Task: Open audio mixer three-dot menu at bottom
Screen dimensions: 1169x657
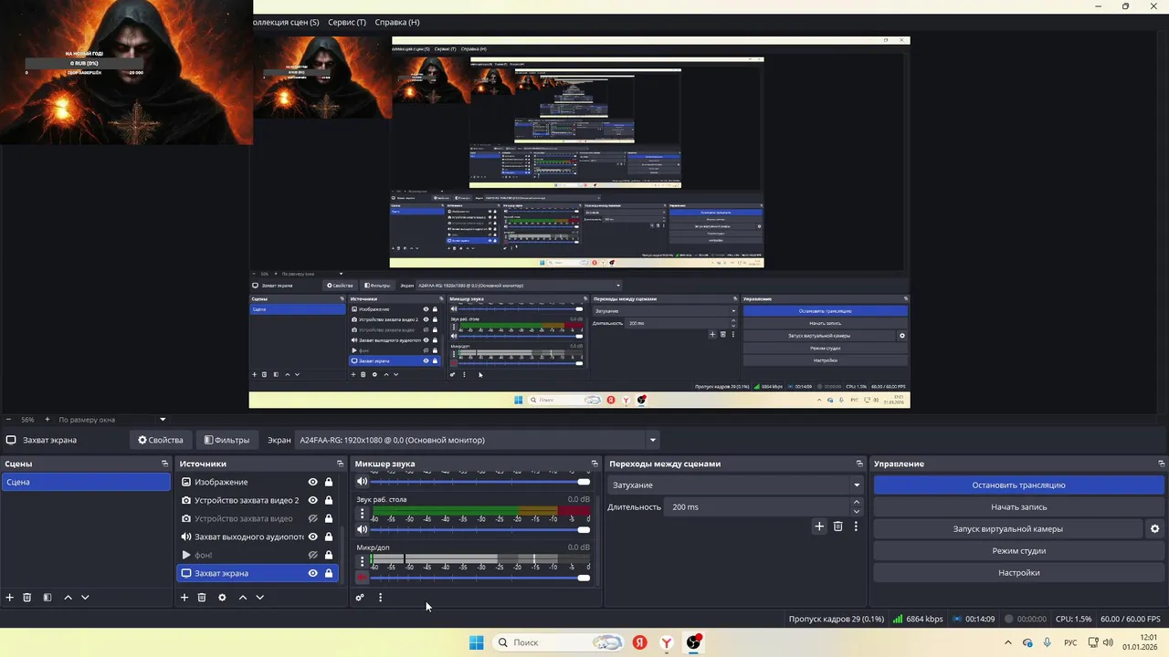Action: 380,598
